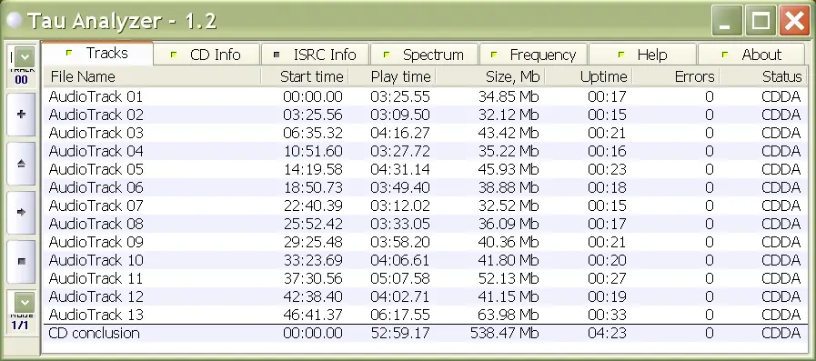Click the eject disc button
Image resolution: width=816 pixels, height=361 pixels.
click(21, 164)
